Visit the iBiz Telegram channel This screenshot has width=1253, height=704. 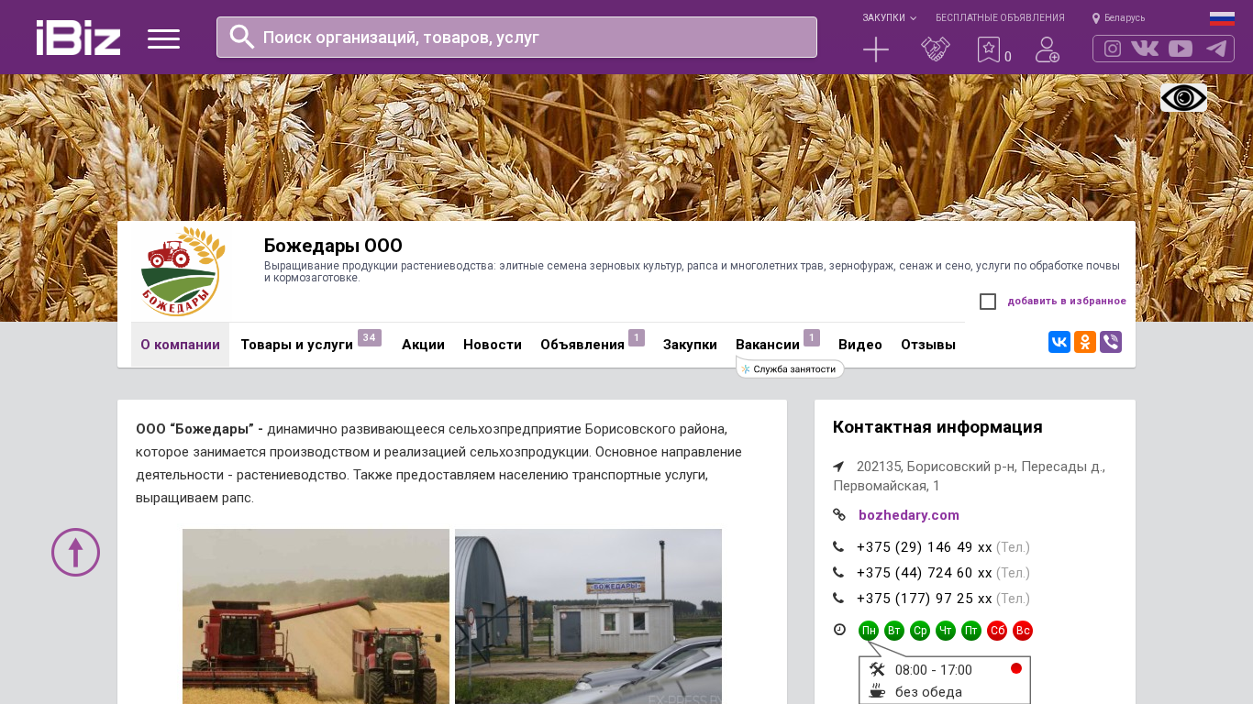[x=1216, y=49]
